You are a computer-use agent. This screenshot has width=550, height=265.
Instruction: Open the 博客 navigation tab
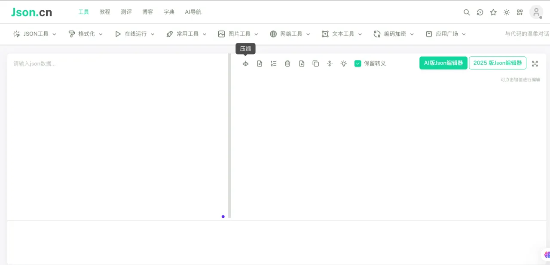(148, 12)
